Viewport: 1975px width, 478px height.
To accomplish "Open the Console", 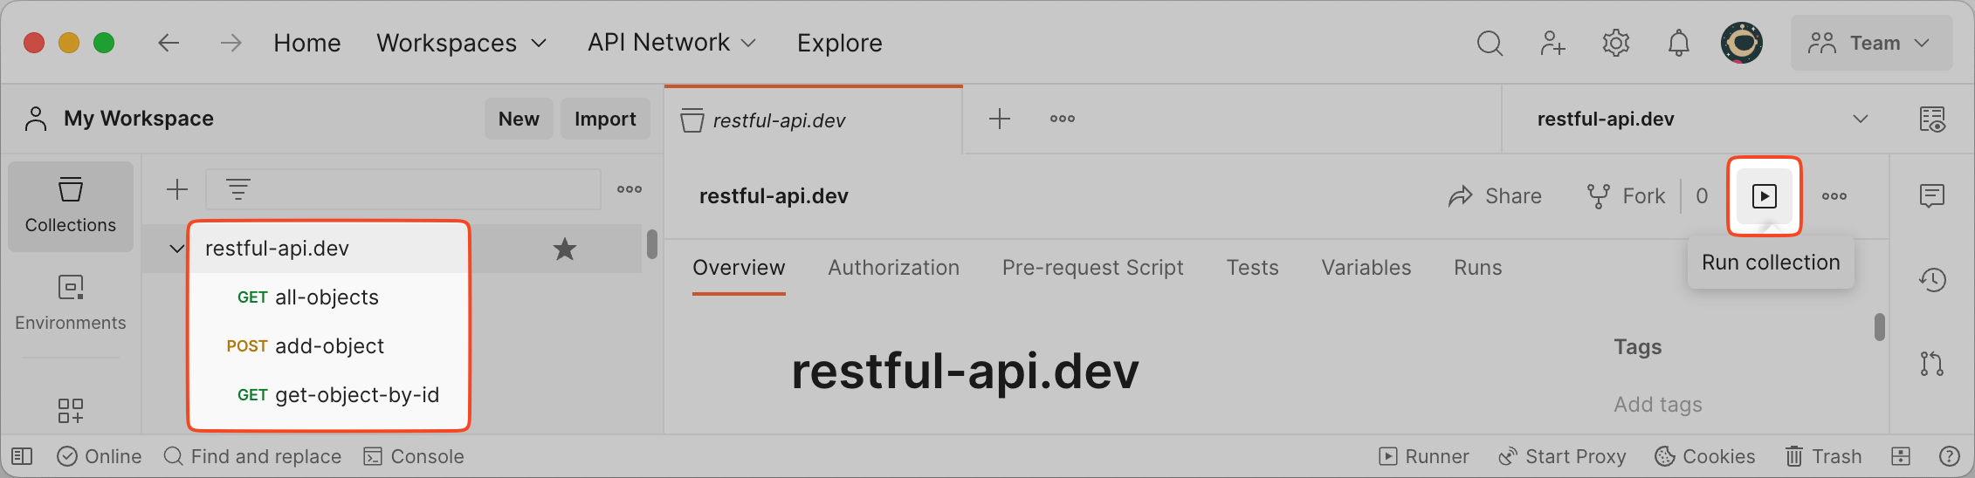I will click(414, 456).
